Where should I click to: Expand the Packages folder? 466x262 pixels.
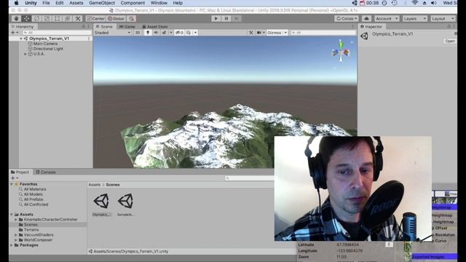12,245
